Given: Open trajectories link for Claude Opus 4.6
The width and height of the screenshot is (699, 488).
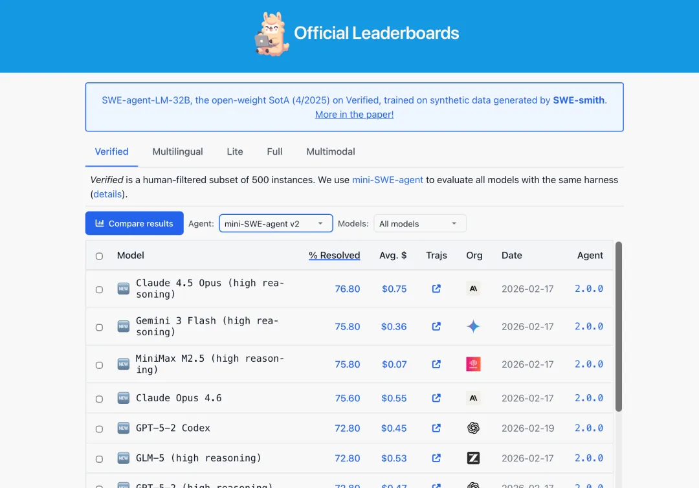Looking at the screenshot, I should (x=436, y=398).
